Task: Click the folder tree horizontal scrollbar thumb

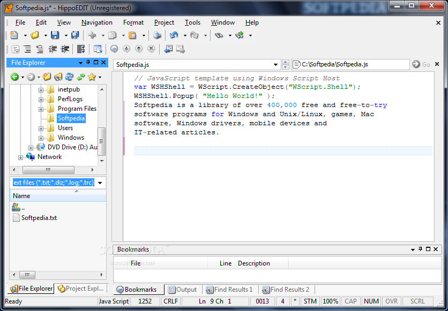Action: tap(48, 170)
